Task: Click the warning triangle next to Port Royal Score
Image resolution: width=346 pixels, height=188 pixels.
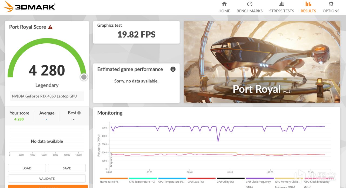Action: [50, 27]
